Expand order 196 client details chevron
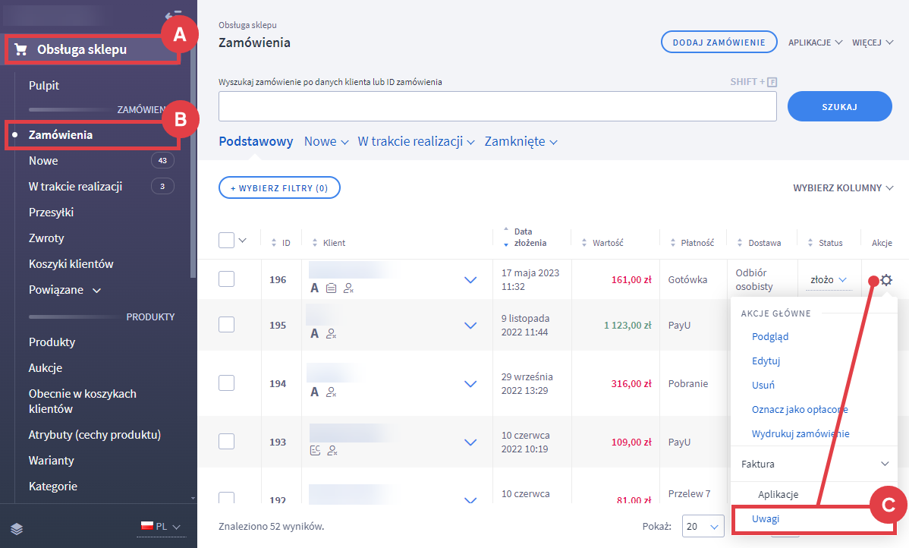This screenshot has width=909, height=548. click(x=470, y=280)
